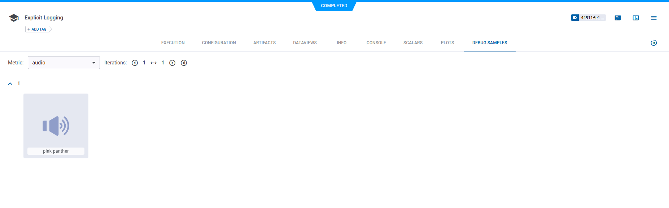Open the details view icon
This screenshot has height=208, width=669.
pyautogui.click(x=618, y=18)
